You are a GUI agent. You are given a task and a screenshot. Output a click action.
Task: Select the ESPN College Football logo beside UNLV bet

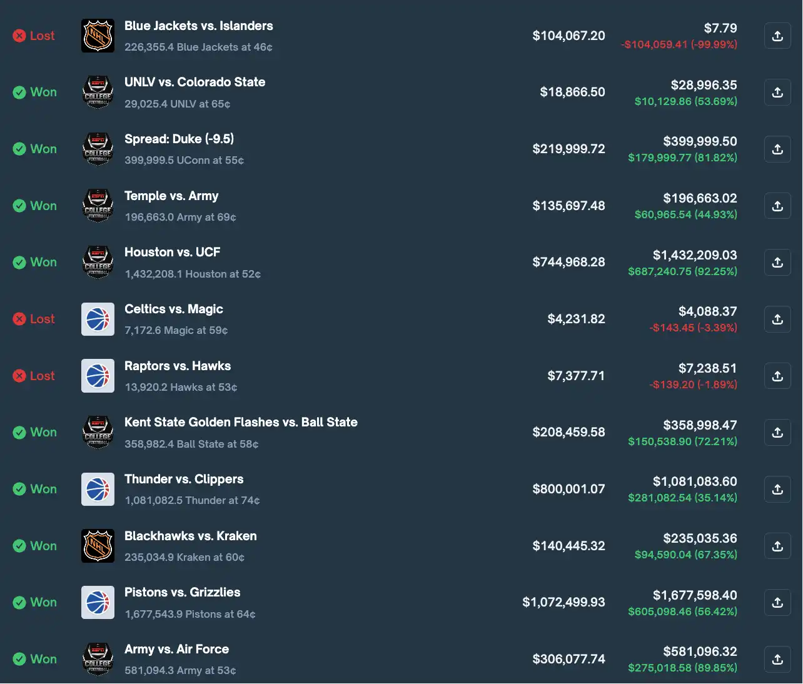click(x=98, y=92)
